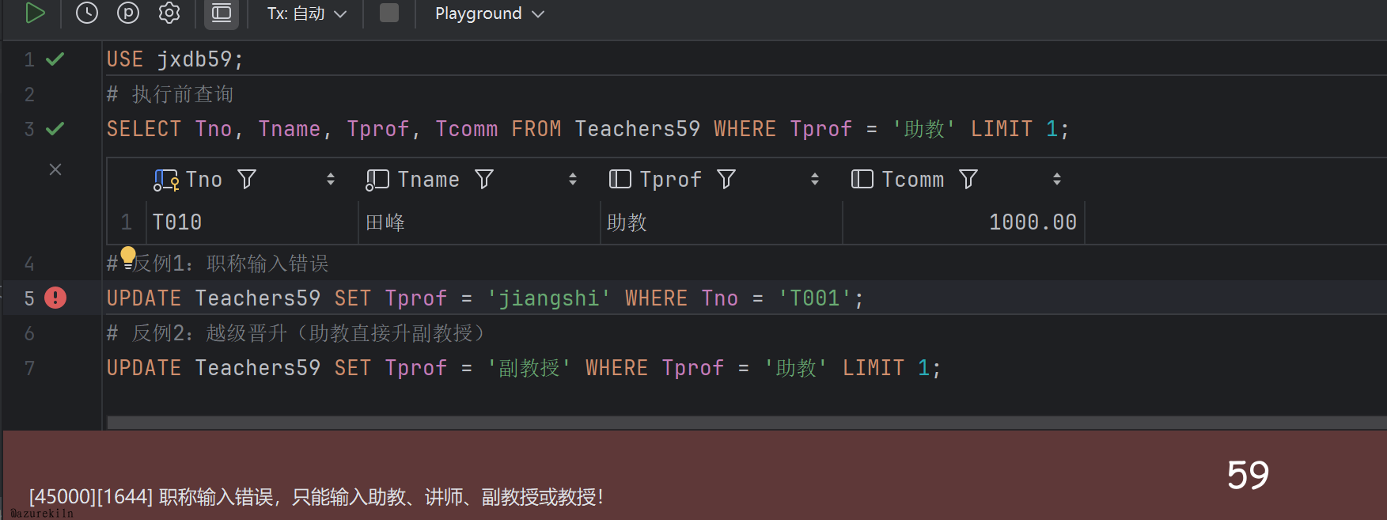
Task: Open the Tx auto transaction mode dropdown
Action: (307, 13)
